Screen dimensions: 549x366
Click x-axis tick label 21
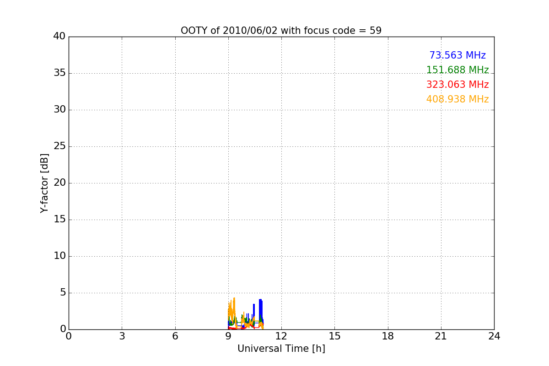coord(441,336)
